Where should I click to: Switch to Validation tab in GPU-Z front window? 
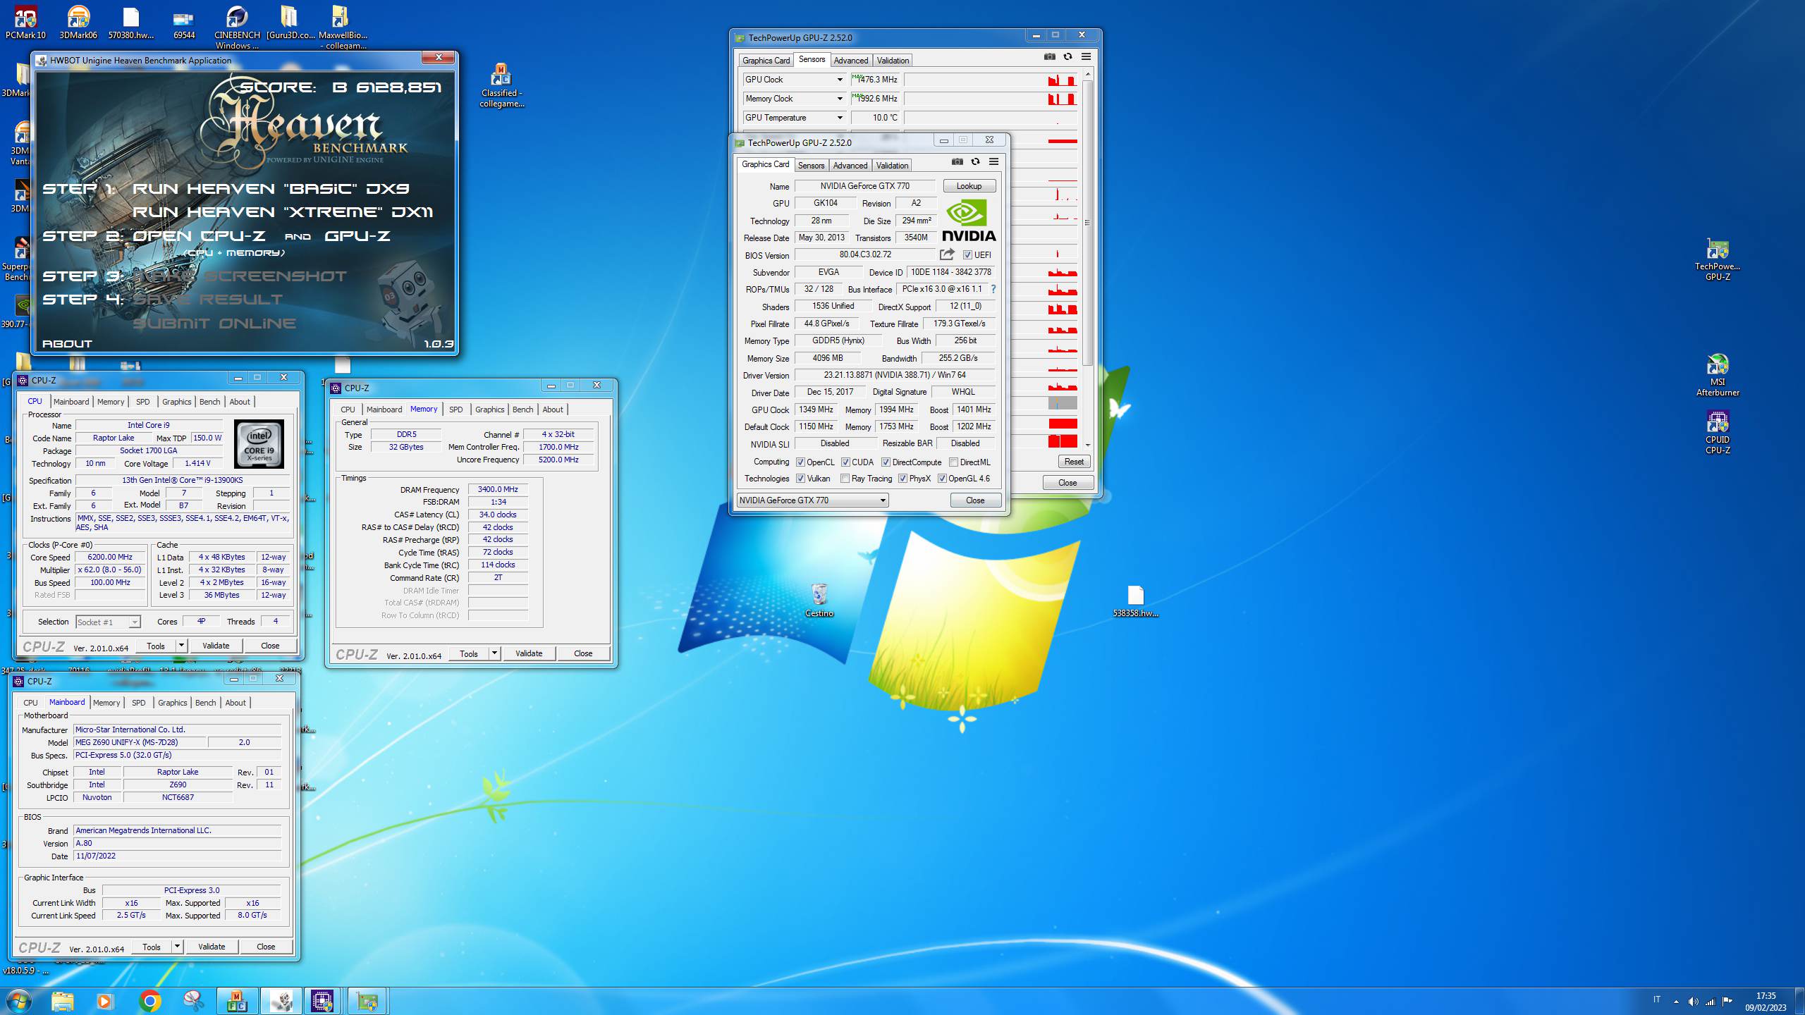click(892, 166)
